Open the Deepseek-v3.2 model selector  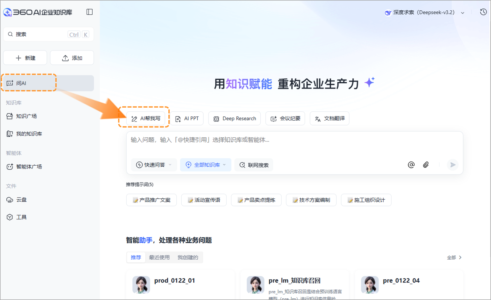(x=425, y=12)
